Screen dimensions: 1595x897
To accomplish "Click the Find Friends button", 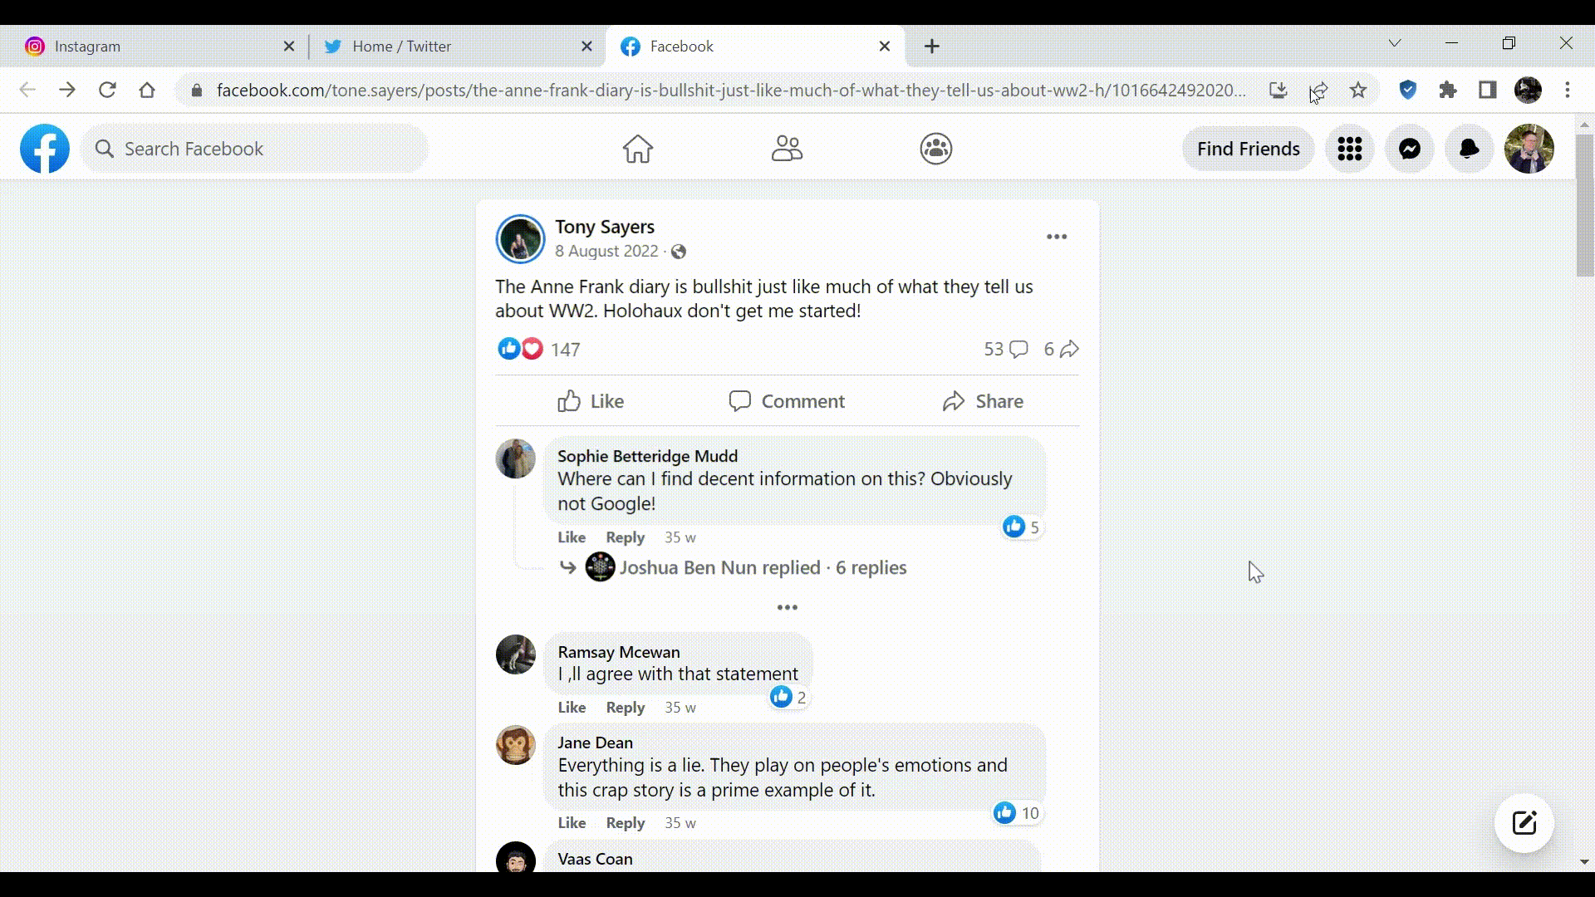I will click(1248, 149).
